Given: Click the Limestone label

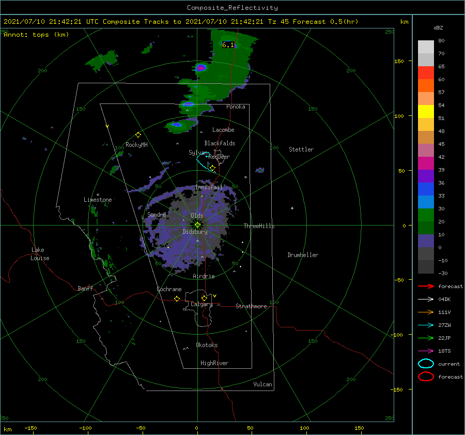Looking at the screenshot, I should click(98, 200).
